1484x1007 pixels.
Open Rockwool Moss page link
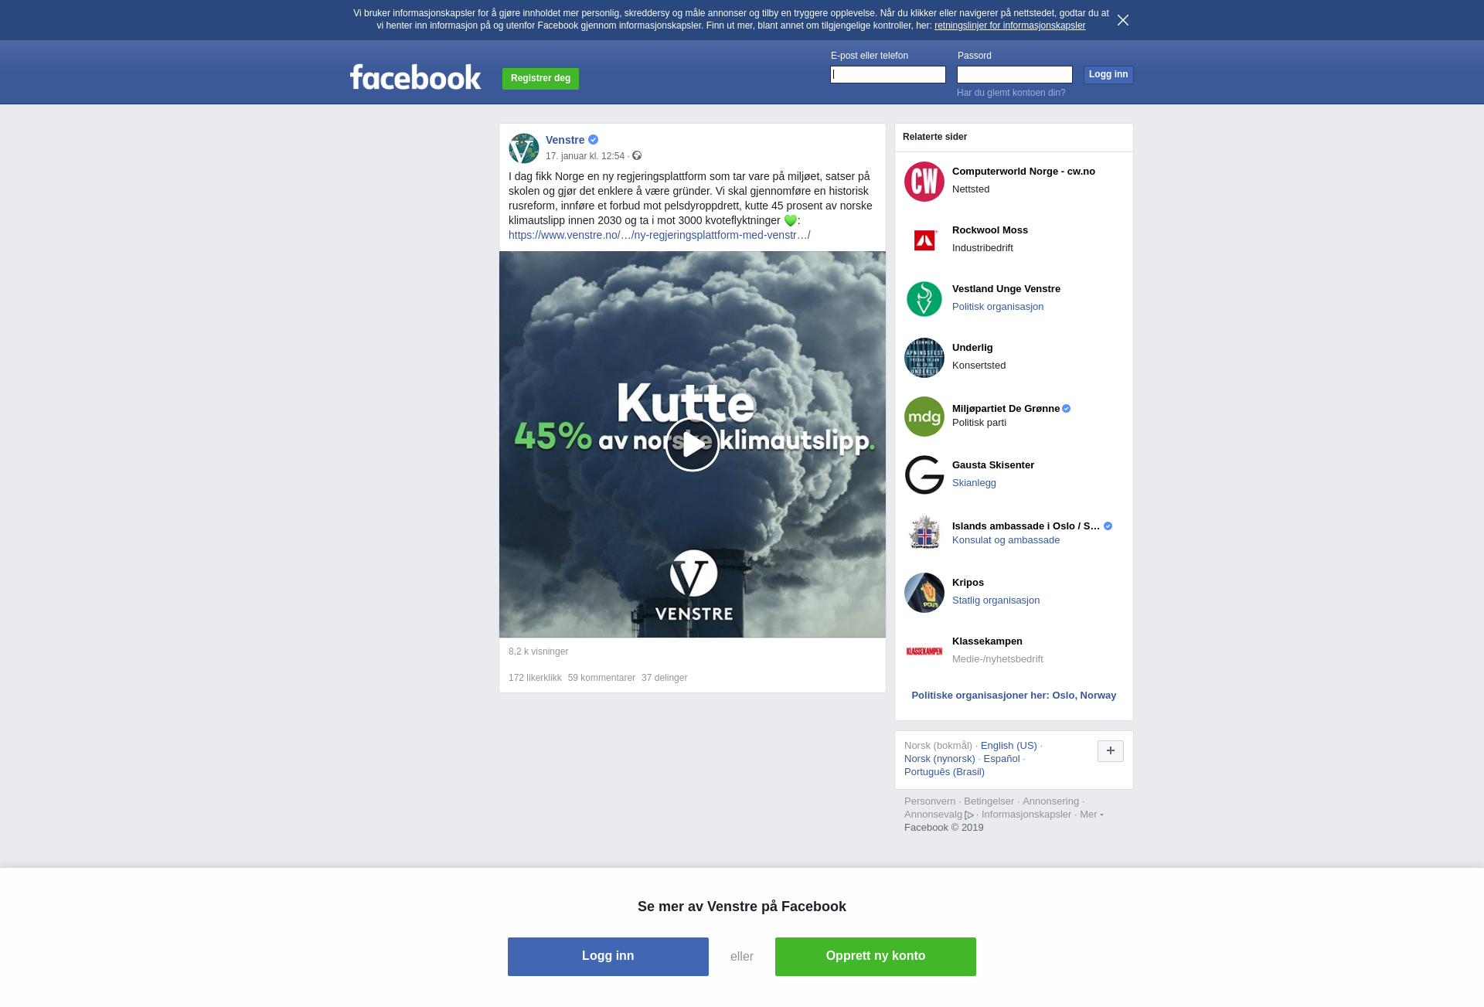click(990, 230)
